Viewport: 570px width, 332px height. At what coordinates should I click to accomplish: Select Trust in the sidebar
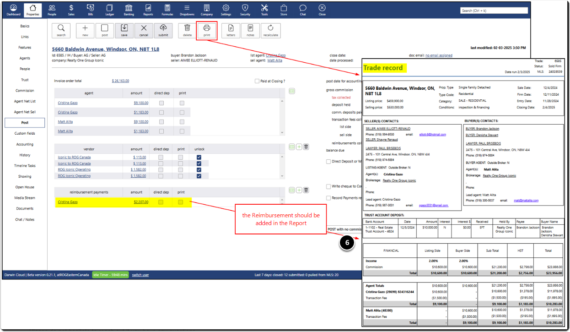[x=25, y=80]
